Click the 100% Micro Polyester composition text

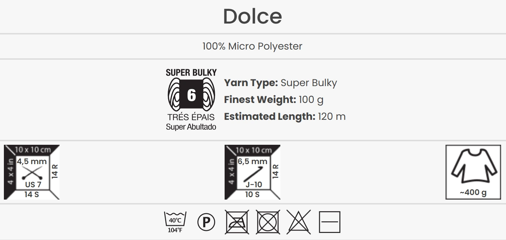click(252, 46)
